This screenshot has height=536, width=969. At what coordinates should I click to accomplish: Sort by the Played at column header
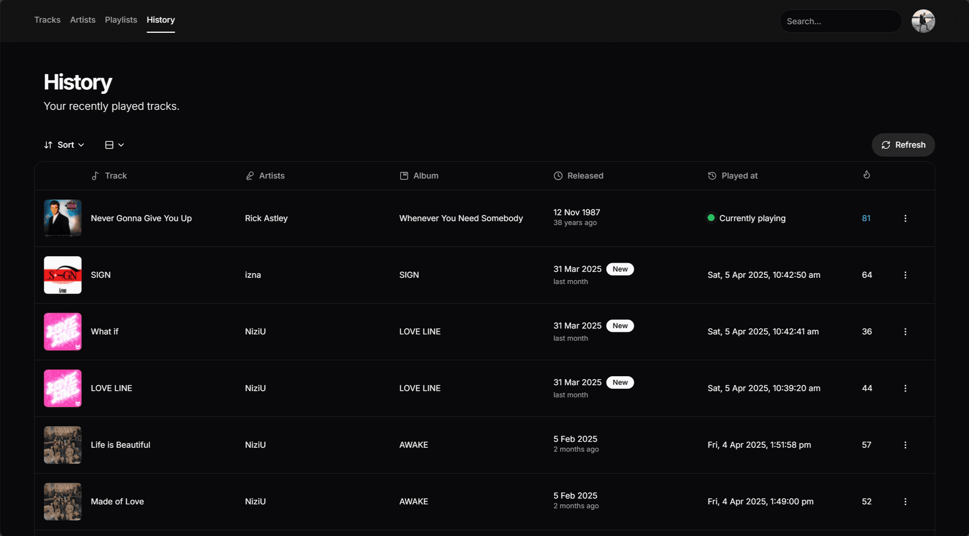pyautogui.click(x=733, y=175)
